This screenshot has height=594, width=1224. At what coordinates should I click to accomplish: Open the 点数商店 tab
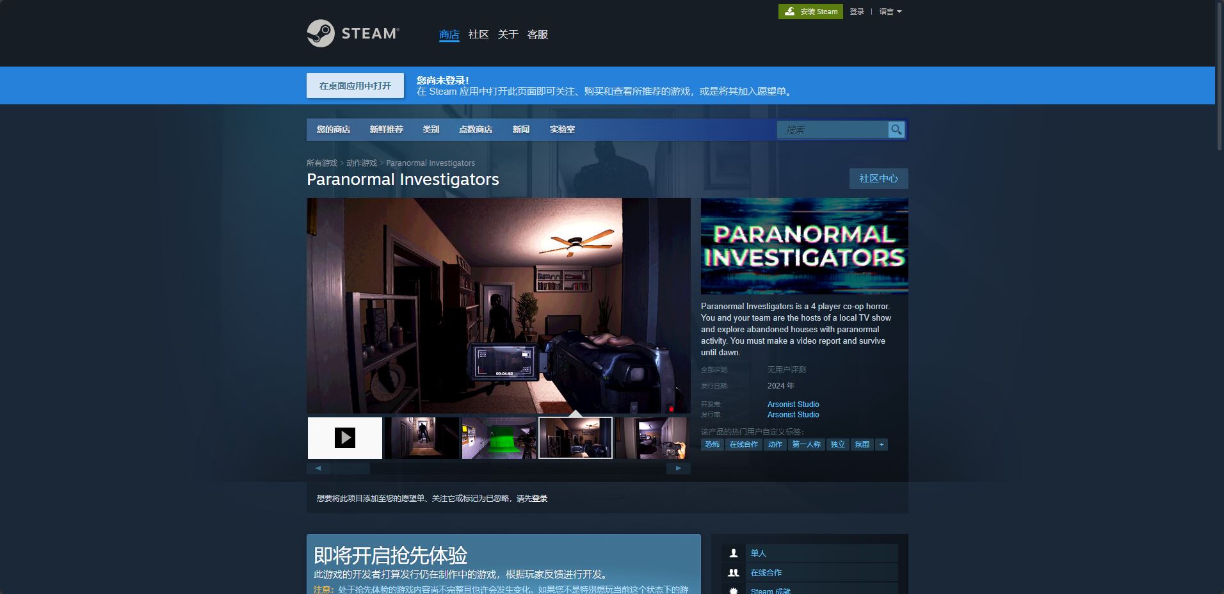coord(476,129)
